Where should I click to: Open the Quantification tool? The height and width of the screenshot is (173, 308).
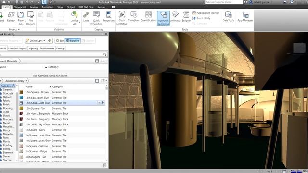(x=148, y=16)
